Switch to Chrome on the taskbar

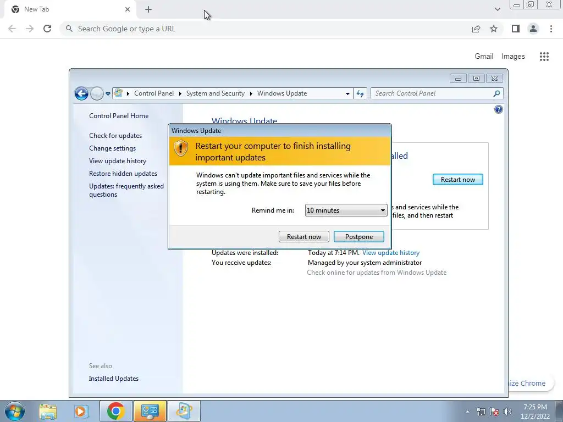[115, 411]
